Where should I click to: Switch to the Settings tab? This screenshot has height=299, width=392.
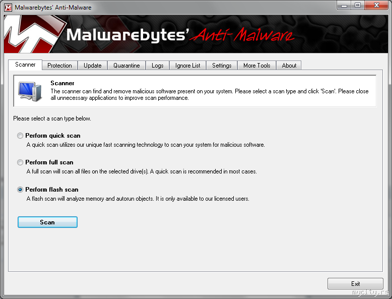click(222, 66)
